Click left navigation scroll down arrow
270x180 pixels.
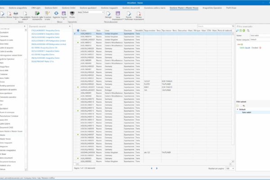click(x=26, y=170)
